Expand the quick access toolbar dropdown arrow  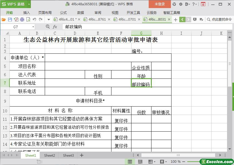coord(49,19)
